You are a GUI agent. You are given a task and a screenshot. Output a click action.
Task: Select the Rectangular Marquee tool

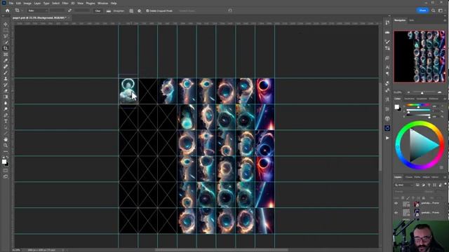coord(6,30)
